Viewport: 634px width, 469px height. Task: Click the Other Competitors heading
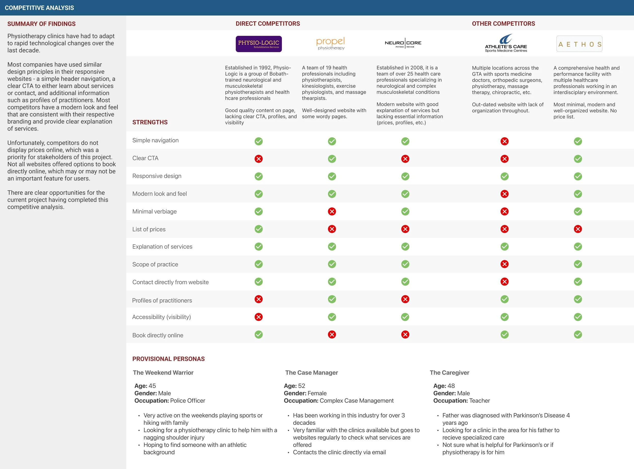point(503,24)
